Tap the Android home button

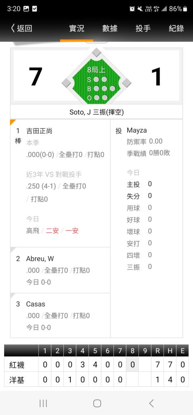click(97, 403)
